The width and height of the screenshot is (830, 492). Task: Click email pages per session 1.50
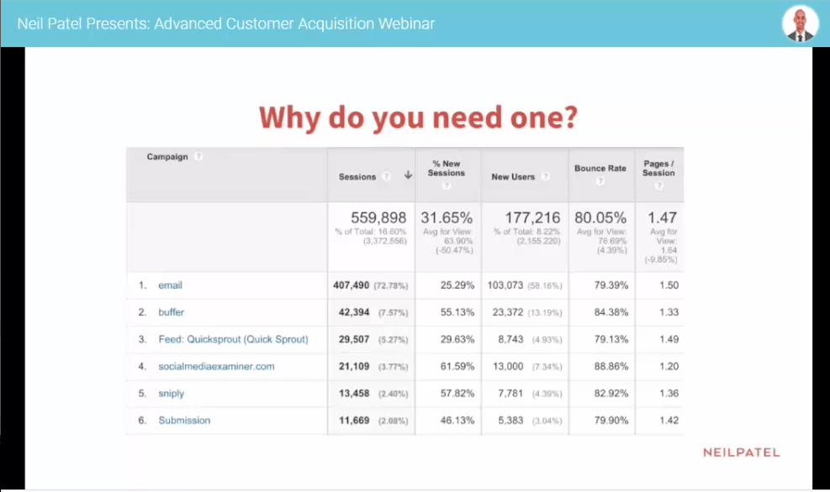pyautogui.click(x=669, y=285)
